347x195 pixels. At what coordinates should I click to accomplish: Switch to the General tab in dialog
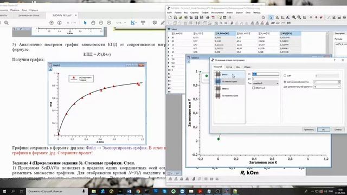247,67
